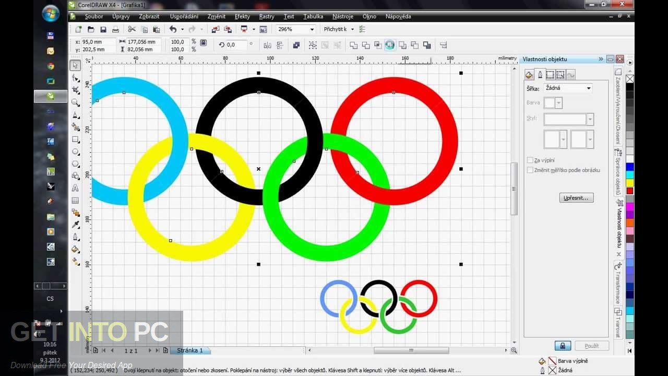Click the Undo arrow icon
The image size is (668, 376).
tap(173, 29)
